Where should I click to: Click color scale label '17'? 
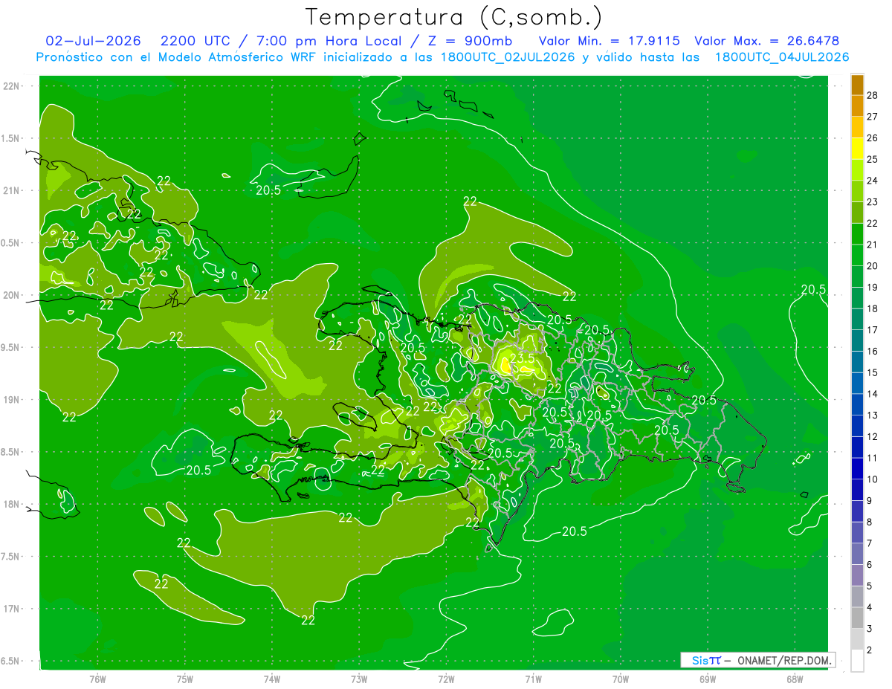(873, 330)
